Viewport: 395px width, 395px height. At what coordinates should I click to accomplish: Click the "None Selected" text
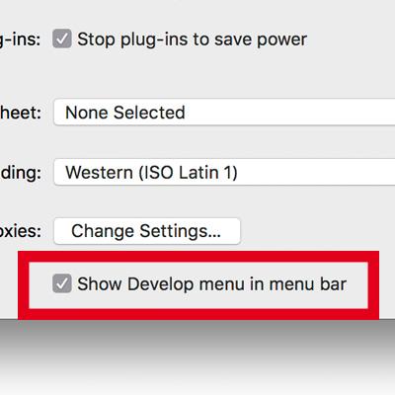click(x=125, y=113)
